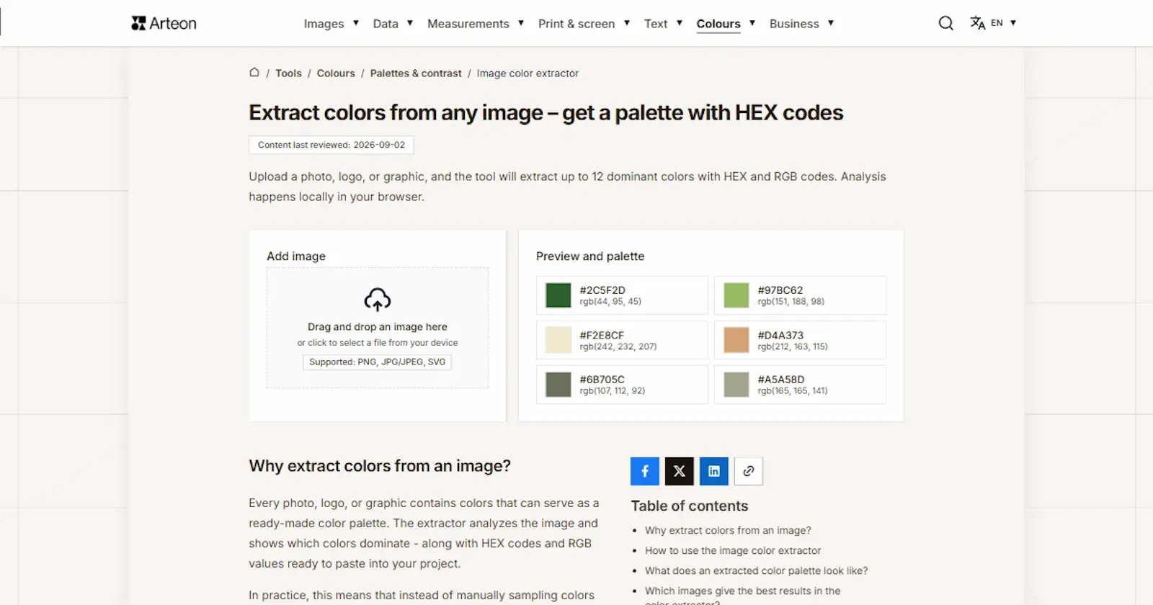
Task: Select the cream #F2E8CF swatch
Action: point(558,340)
